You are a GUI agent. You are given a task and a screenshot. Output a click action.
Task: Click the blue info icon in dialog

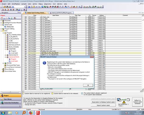(x=44, y=63)
